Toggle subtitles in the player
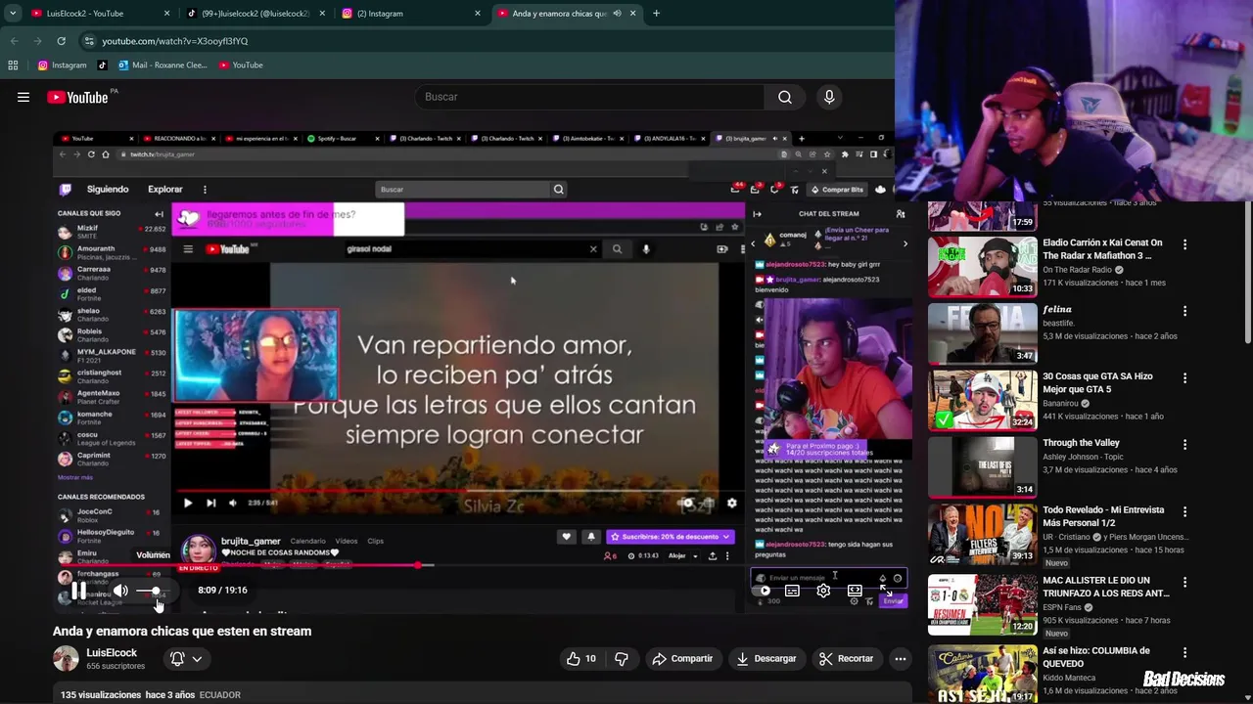 pyautogui.click(x=792, y=591)
